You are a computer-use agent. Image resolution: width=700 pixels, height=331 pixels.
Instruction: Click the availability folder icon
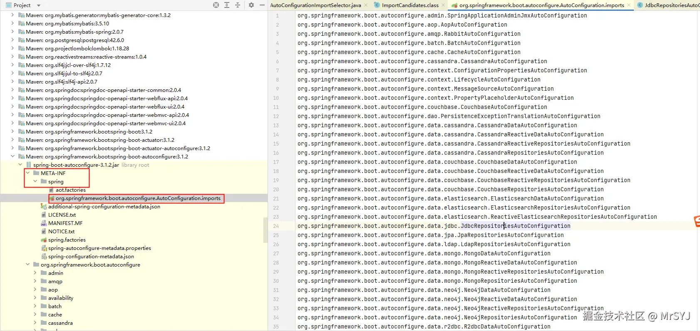point(44,298)
